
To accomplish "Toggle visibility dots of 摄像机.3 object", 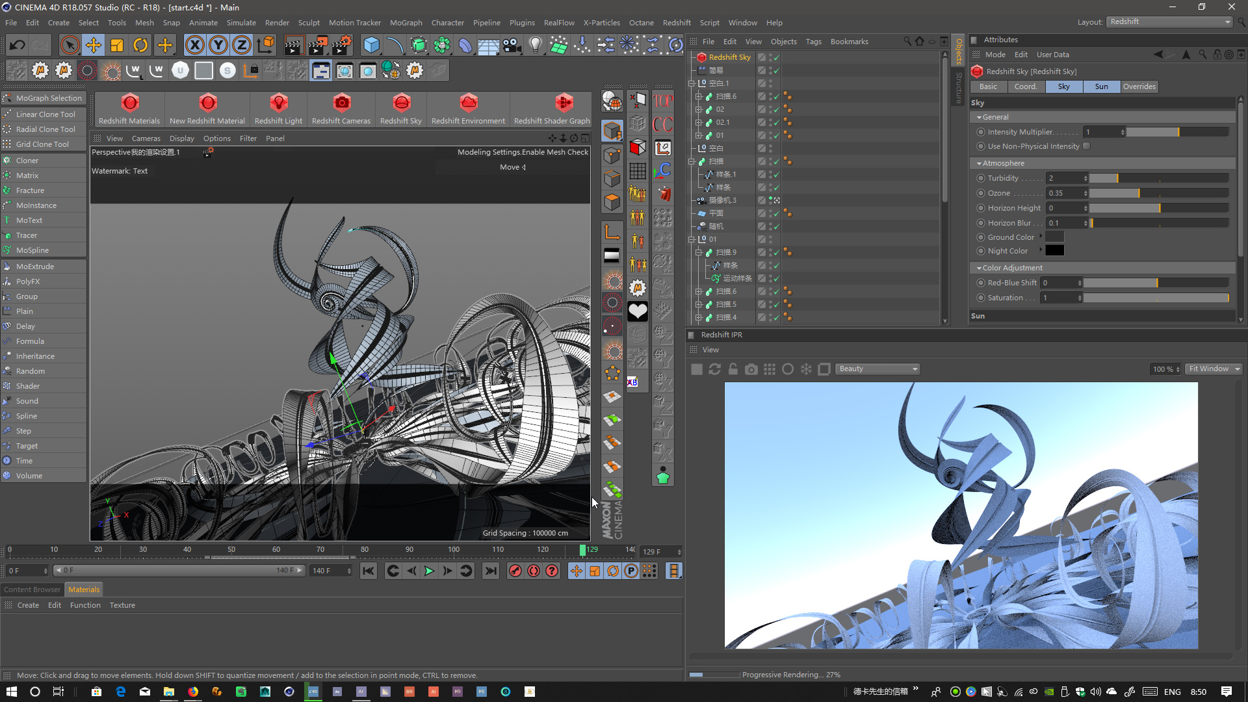I will click(770, 200).
